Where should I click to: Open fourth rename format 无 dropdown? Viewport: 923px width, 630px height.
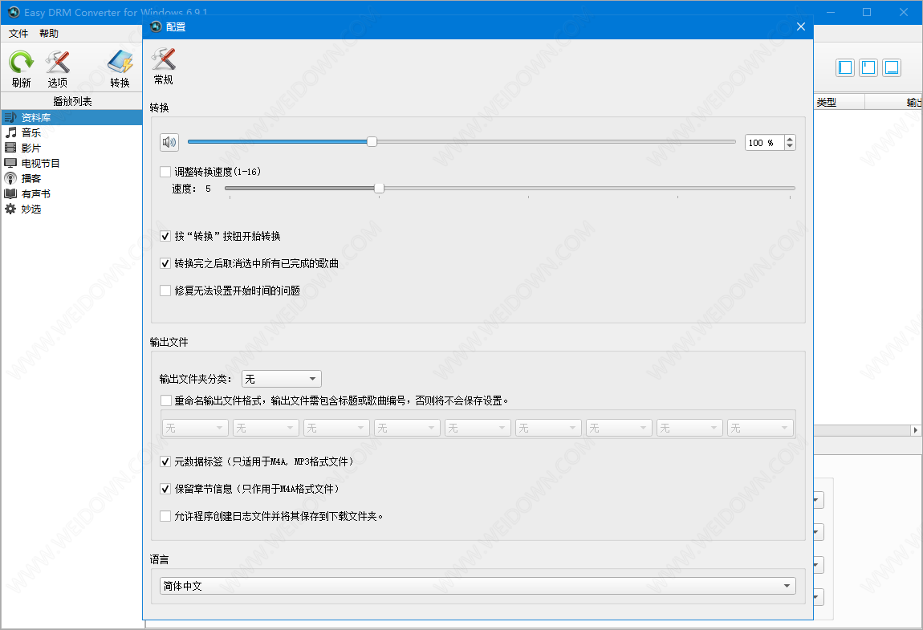[408, 428]
